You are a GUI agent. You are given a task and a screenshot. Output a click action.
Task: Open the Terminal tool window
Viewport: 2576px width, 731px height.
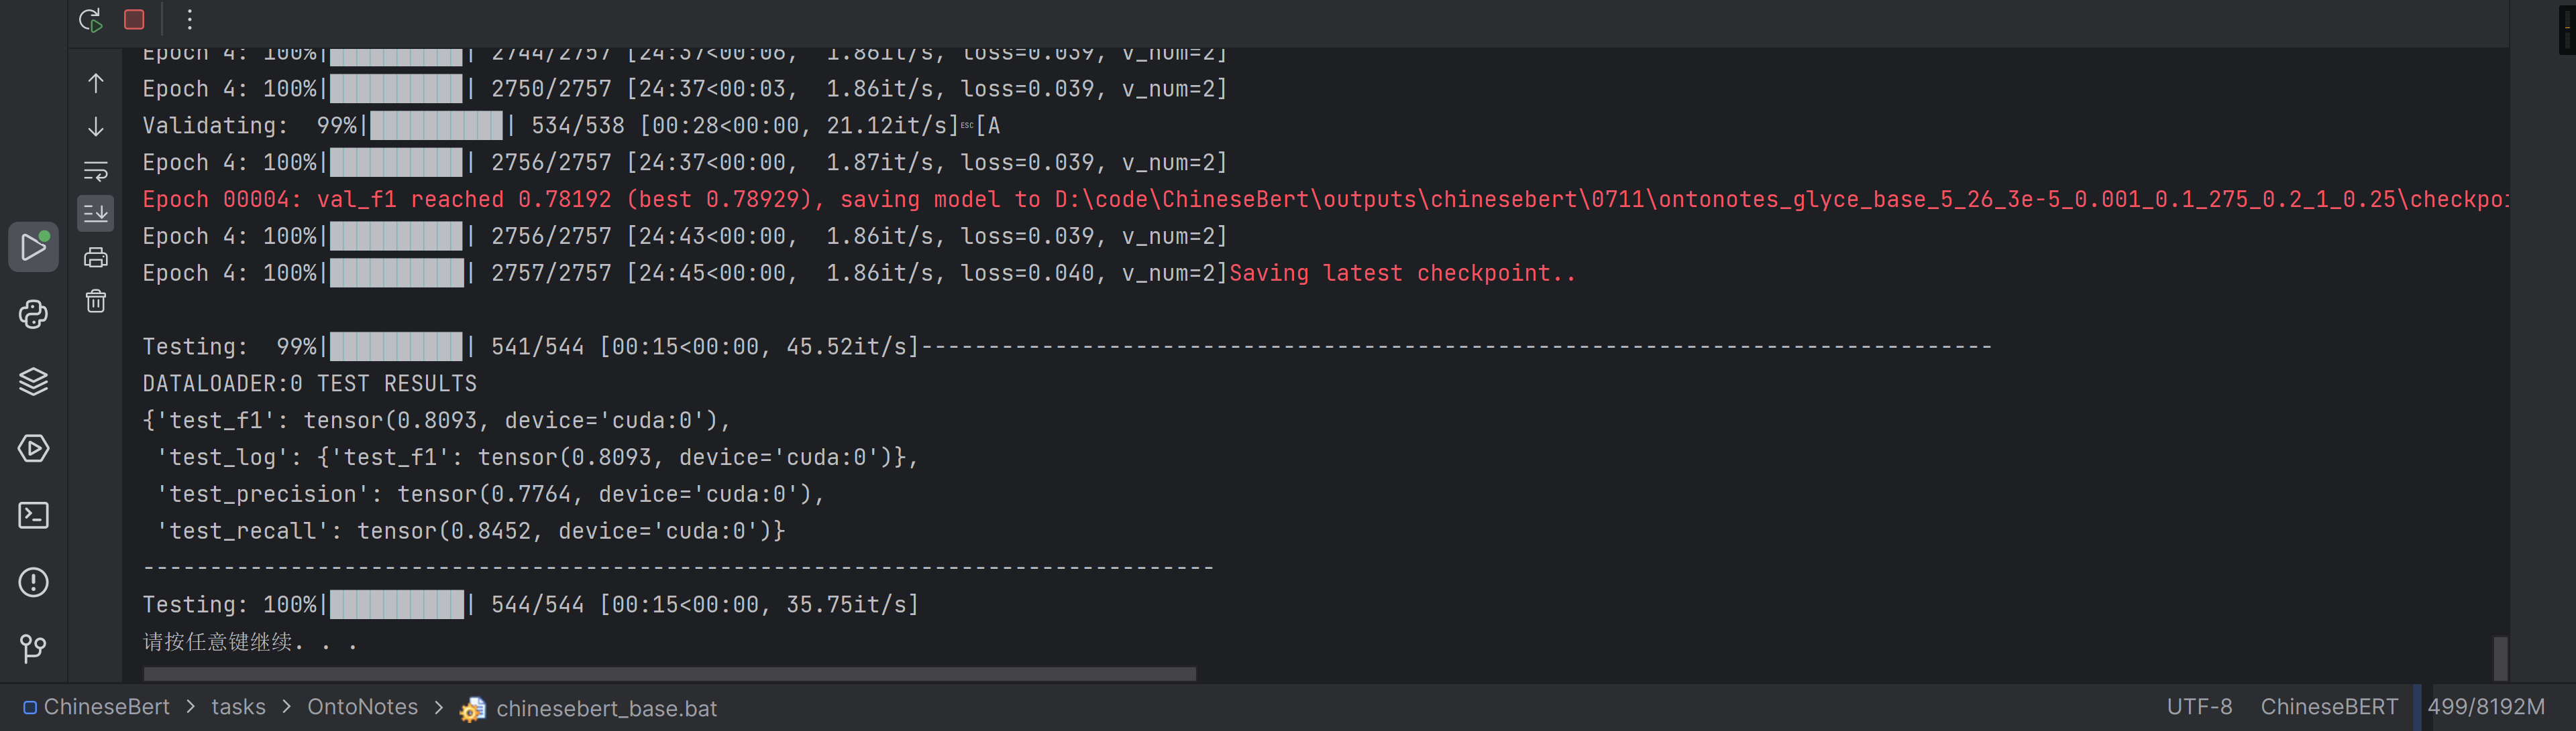(x=33, y=515)
